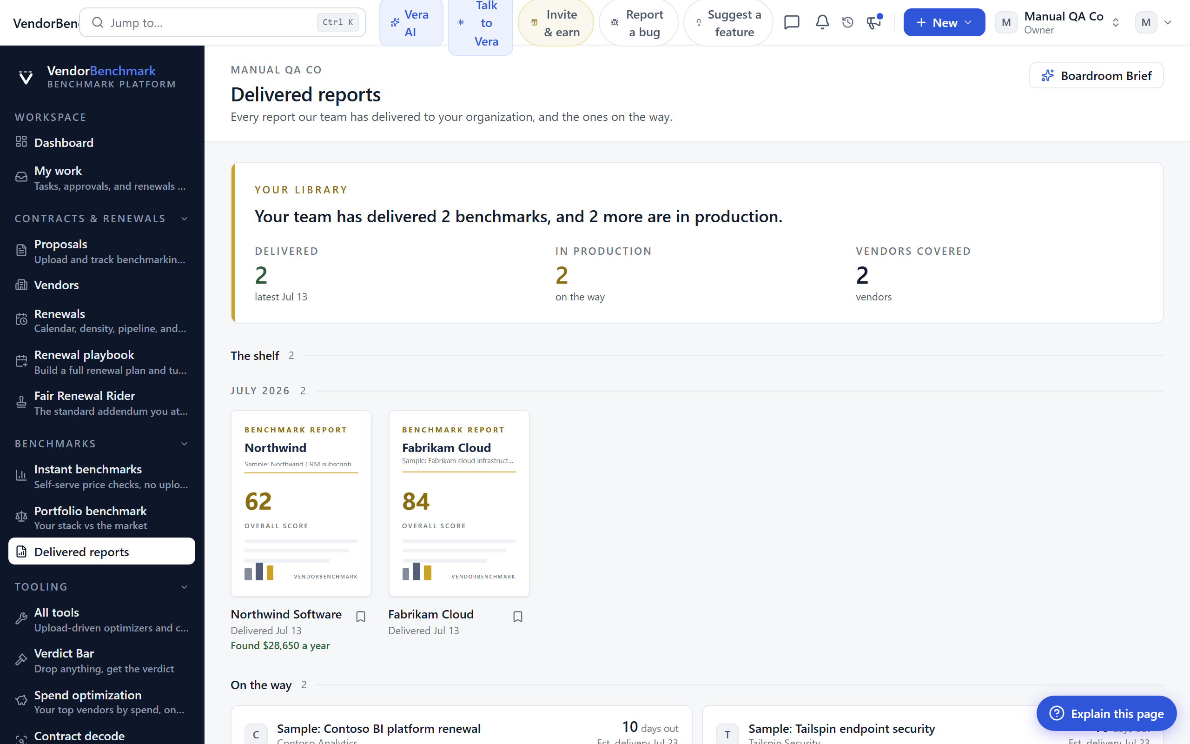Open Portfolio benchmark

click(x=102, y=518)
